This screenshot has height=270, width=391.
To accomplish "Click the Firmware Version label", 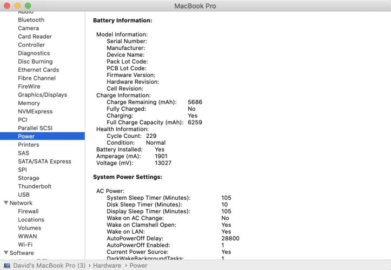I will click(x=131, y=75).
